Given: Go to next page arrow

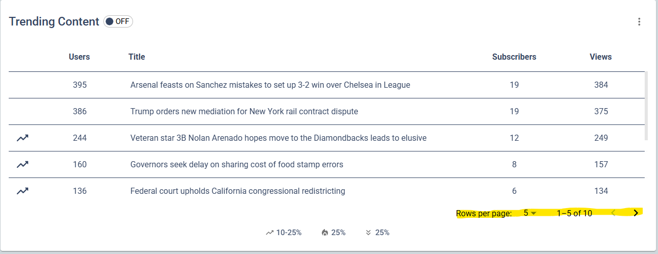Looking at the screenshot, I should [x=635, y=213].
